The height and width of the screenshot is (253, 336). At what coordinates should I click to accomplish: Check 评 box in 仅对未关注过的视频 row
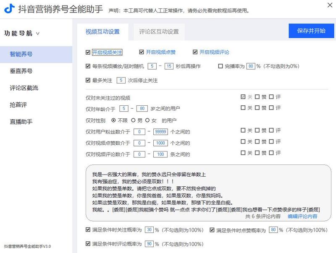(x=271, y=97)
